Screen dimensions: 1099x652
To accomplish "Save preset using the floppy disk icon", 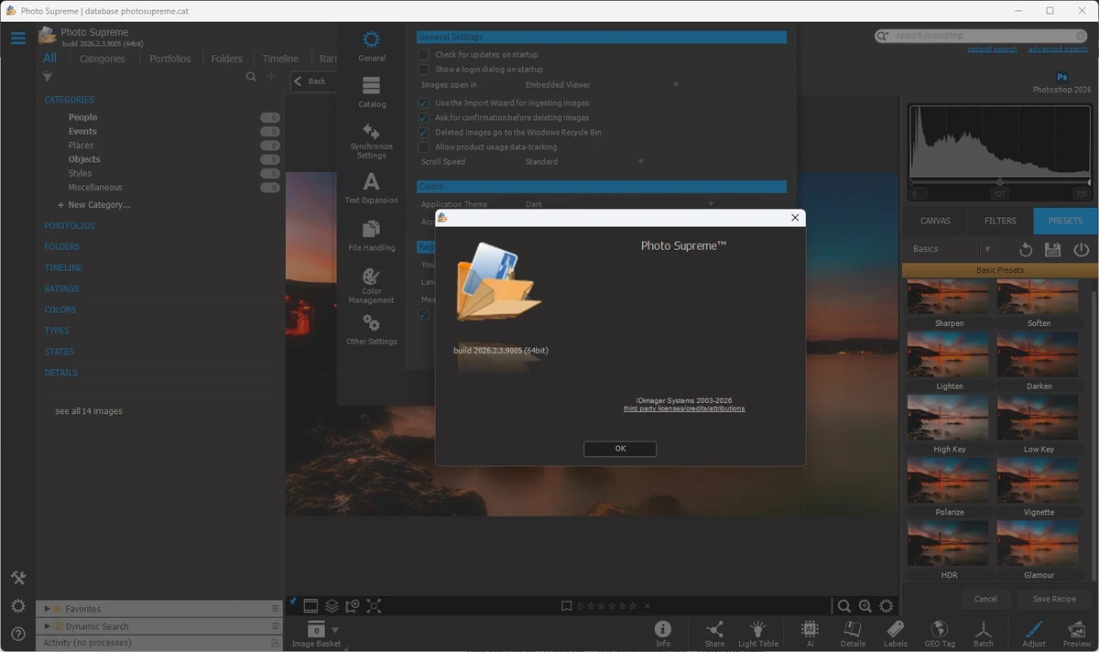I will click(x=1053, y=249).
